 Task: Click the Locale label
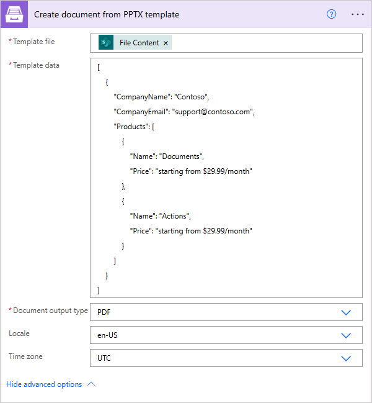click(19, 333)
